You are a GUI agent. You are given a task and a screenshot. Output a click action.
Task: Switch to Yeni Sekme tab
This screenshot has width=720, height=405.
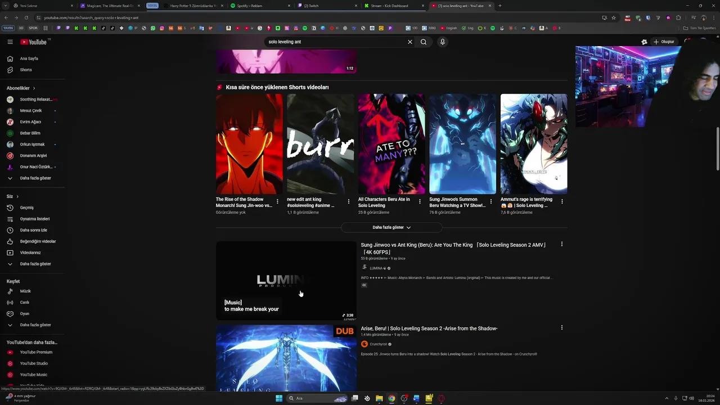43,6
